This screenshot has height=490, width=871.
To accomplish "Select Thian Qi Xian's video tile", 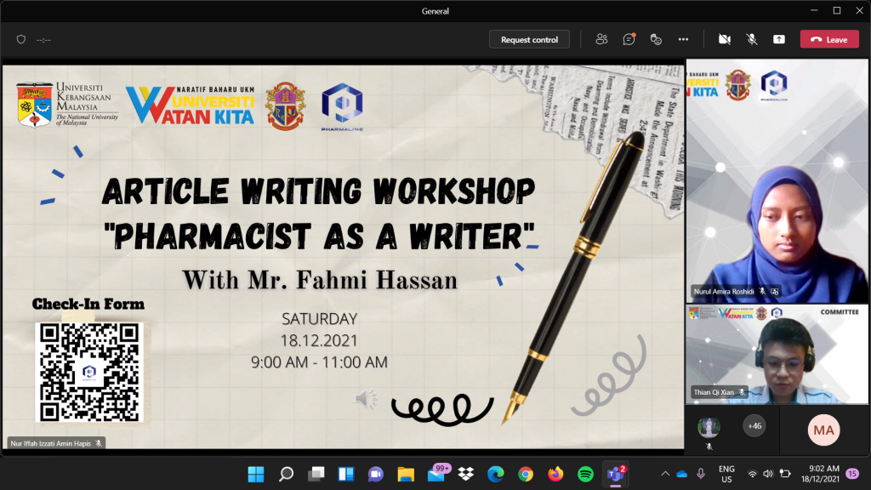I will [777, 354].
